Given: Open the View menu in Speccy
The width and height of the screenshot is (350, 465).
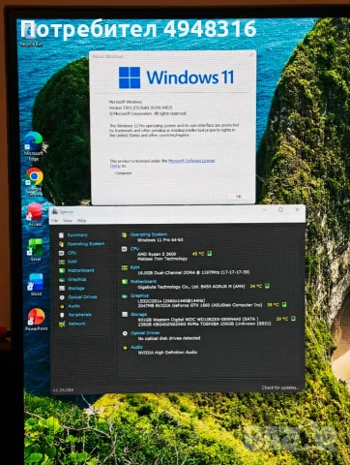Looking at the screenshot, I should (x=68, y=221).
